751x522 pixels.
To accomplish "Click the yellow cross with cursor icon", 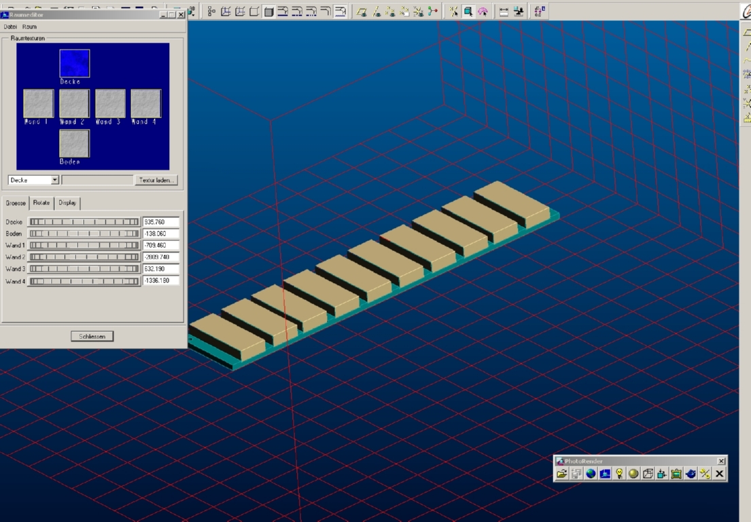I will click(453, 12).
